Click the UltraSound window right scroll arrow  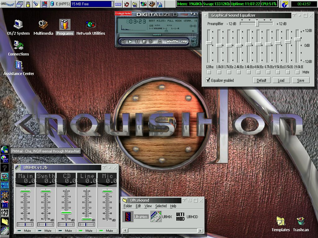tap(200, 231)
